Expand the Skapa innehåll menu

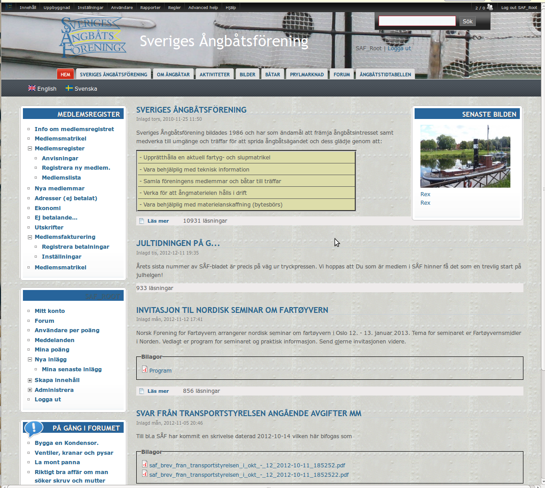click(30, 380)
